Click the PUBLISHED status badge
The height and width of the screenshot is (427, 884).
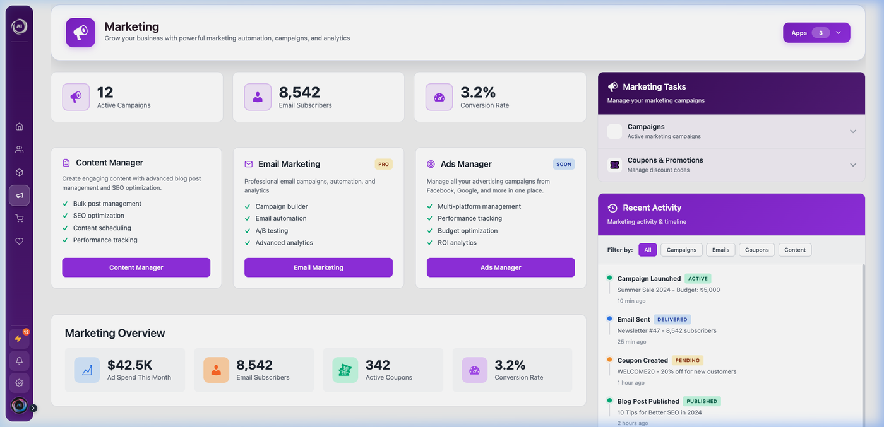702,401
